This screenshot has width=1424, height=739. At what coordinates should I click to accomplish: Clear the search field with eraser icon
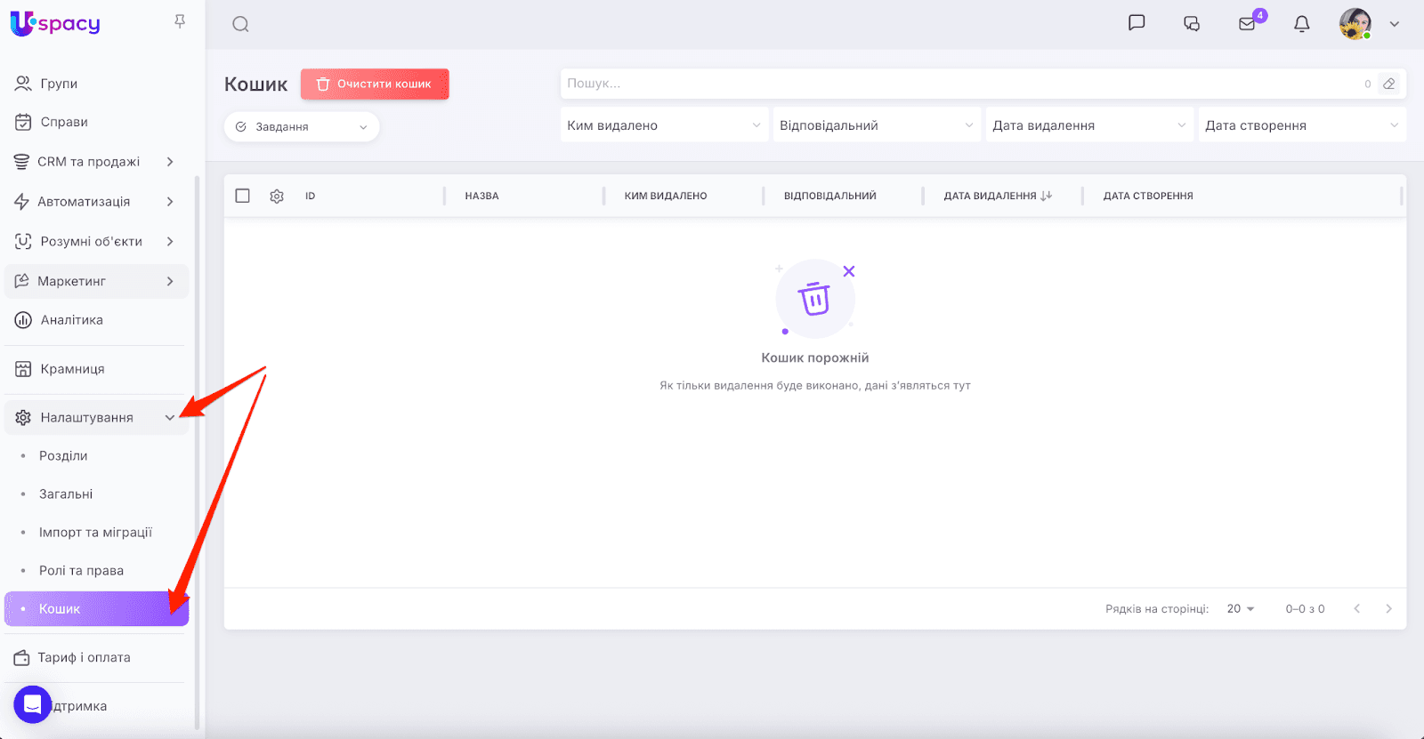tap(1388, 84)
